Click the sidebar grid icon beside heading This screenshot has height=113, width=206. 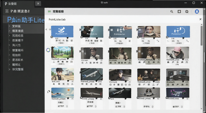[7, 11]
